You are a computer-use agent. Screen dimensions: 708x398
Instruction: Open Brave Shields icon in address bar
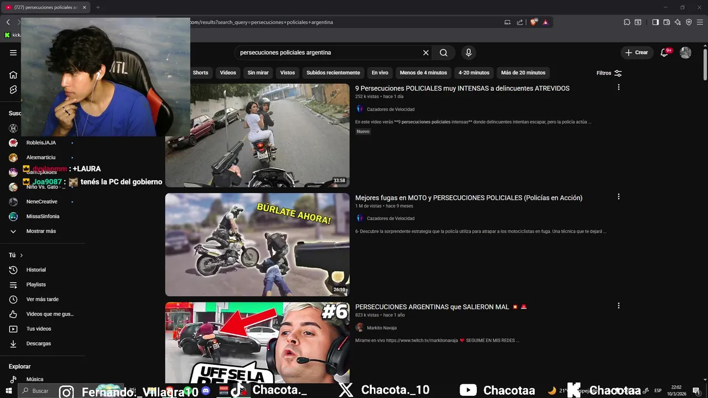(x=533, y=22)
